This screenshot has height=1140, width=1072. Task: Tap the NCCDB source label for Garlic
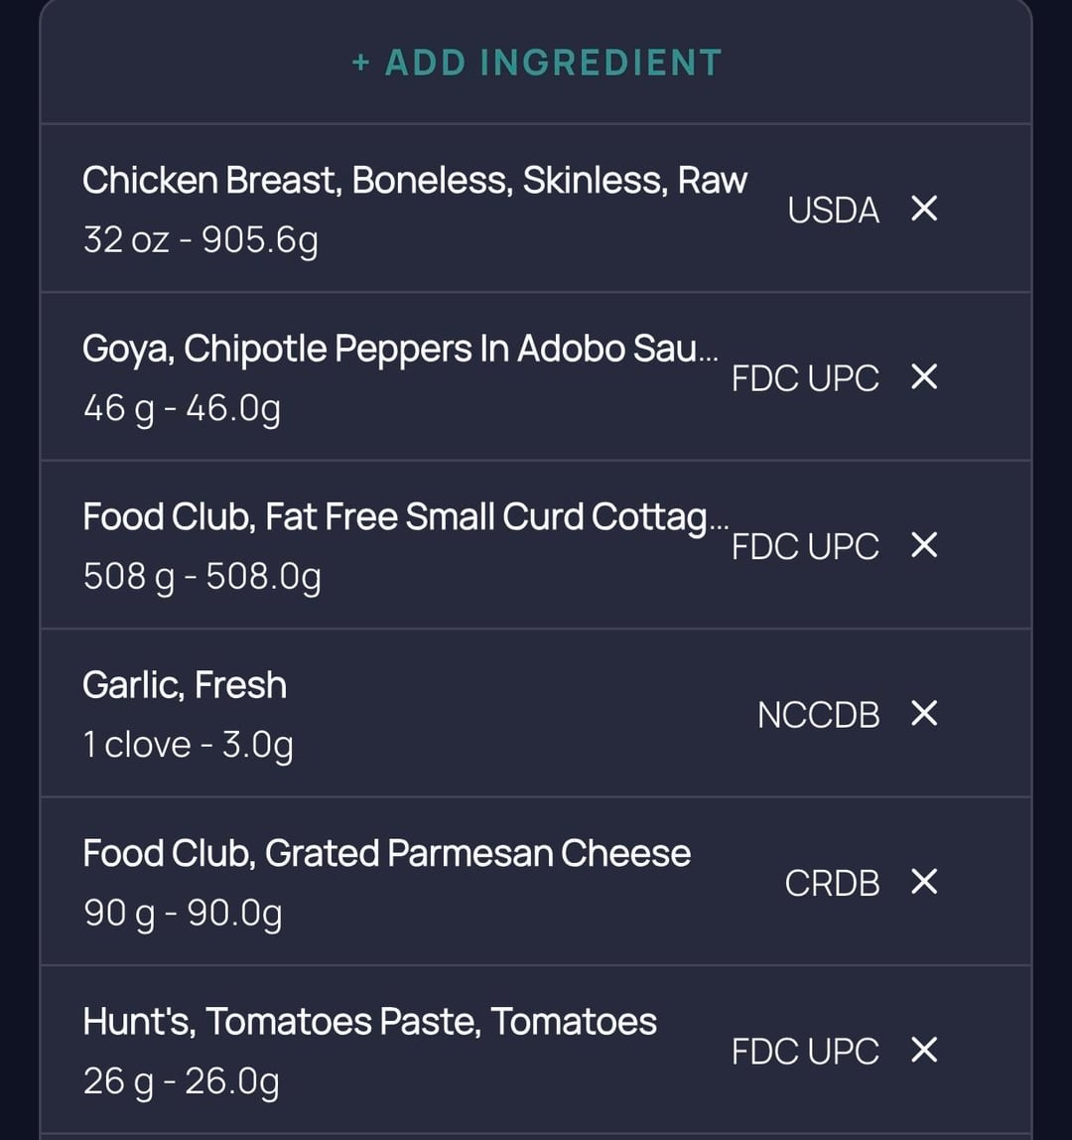(818, 715)
